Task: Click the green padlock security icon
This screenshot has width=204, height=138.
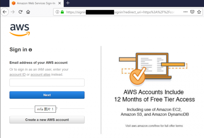Action: click(62, 12)
